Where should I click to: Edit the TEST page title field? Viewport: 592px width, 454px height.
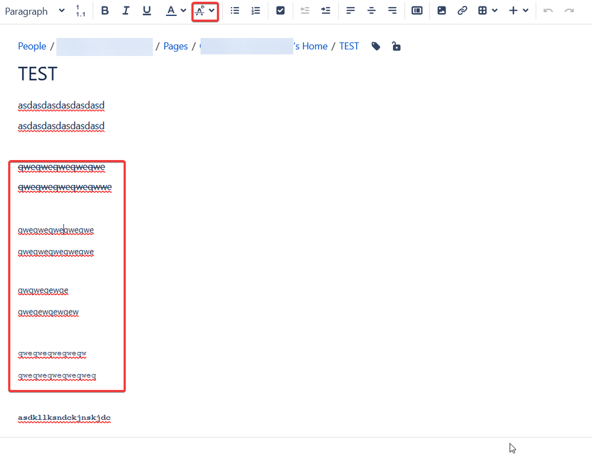tap(38, 74)
